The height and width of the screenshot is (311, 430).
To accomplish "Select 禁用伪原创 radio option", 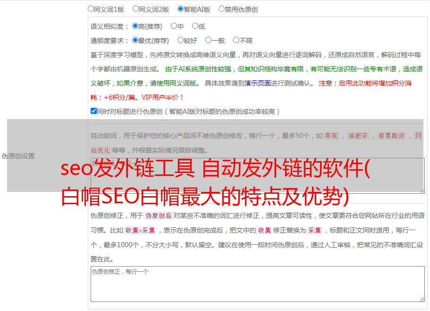I will tap(221, 9).
